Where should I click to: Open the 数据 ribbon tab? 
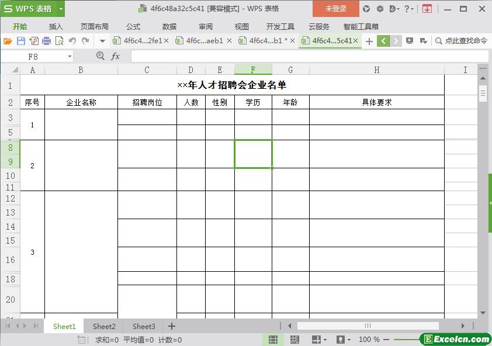click(169, 27)
